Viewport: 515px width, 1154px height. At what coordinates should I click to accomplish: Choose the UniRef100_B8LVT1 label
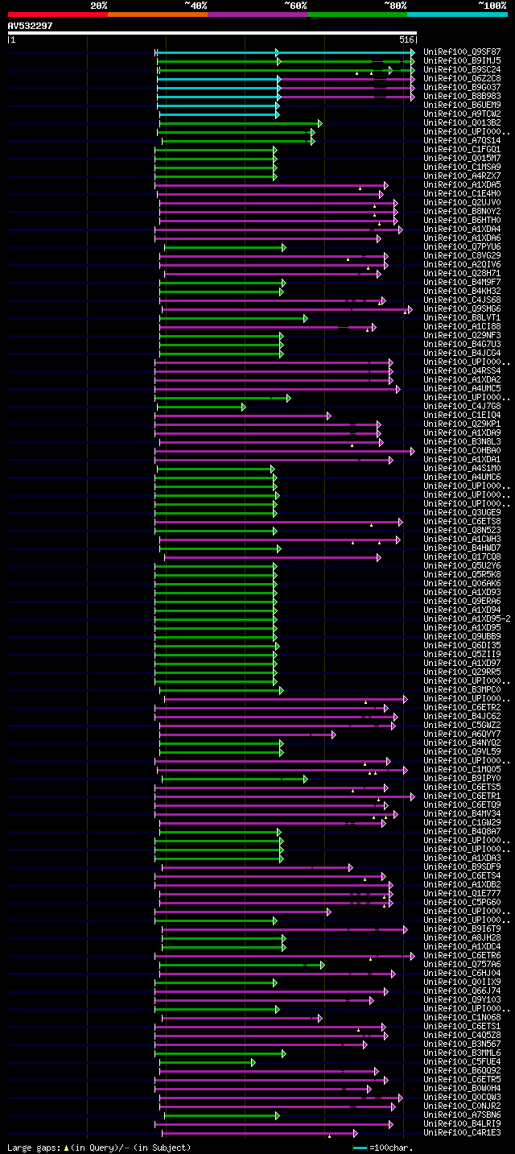coord(462,318)
